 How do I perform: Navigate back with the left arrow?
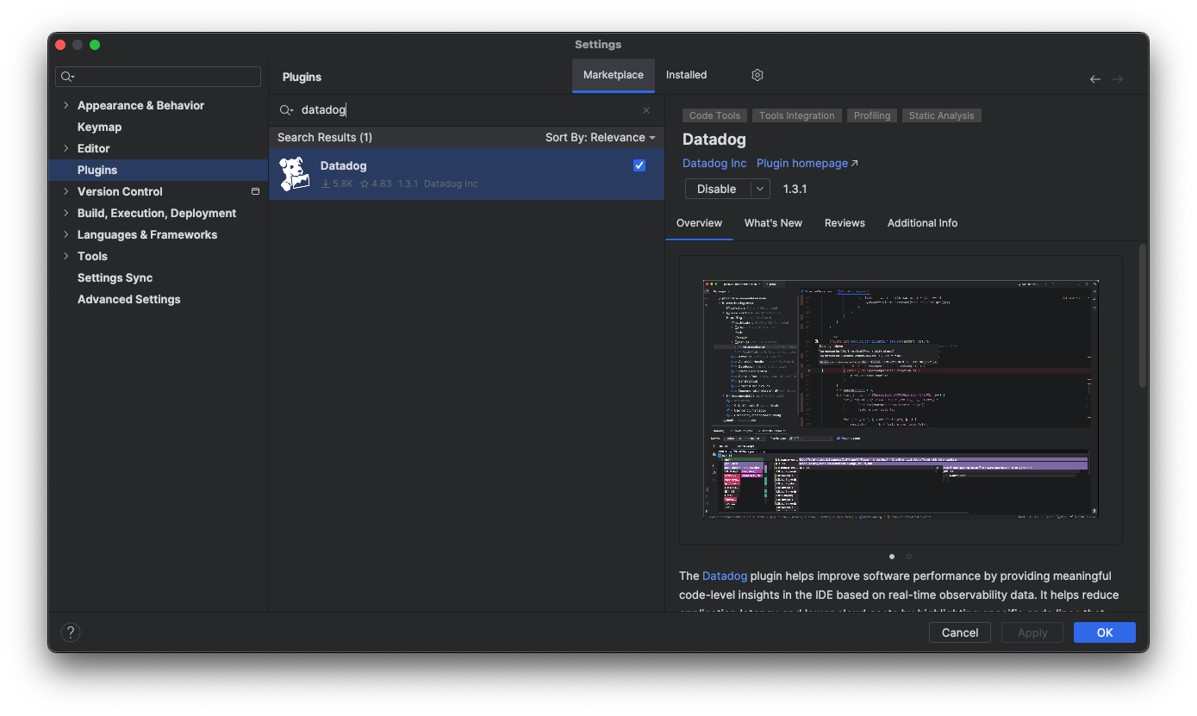(x=1095, y=79)
